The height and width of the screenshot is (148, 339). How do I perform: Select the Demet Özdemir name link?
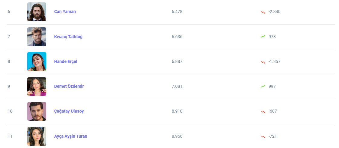point(69,86)
